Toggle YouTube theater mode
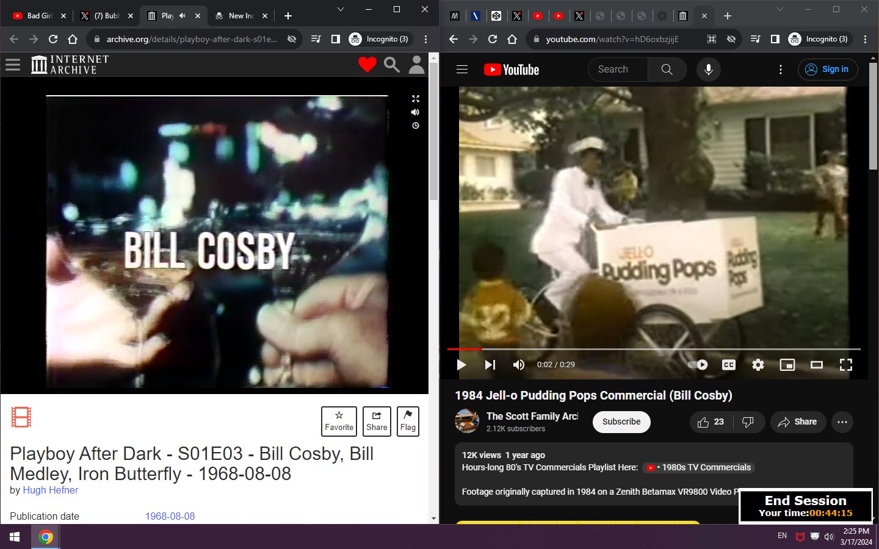Screen dimensions: 879x549 pyautogui.click(x=817, y=365)
